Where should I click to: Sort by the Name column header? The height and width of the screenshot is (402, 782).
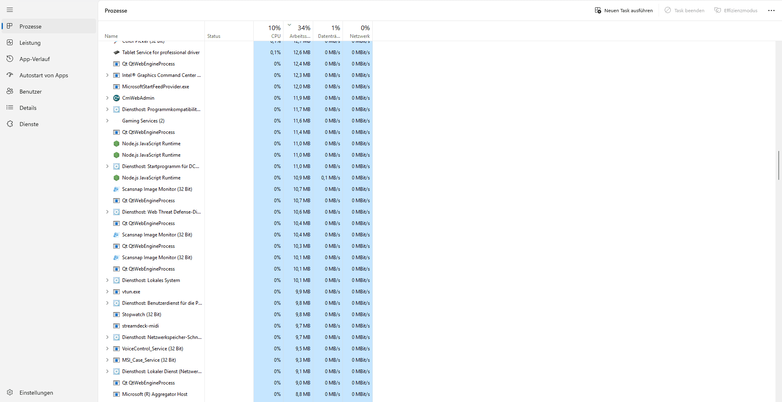[152, 31]
